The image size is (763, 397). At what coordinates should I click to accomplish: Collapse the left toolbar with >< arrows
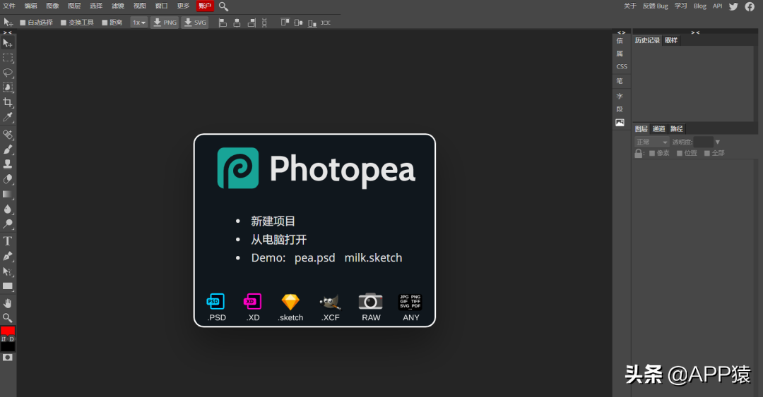[x=8, y=32]
